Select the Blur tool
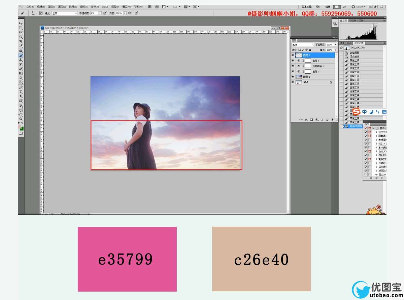The height and width of the screenshot is (300, 404). 21,77
